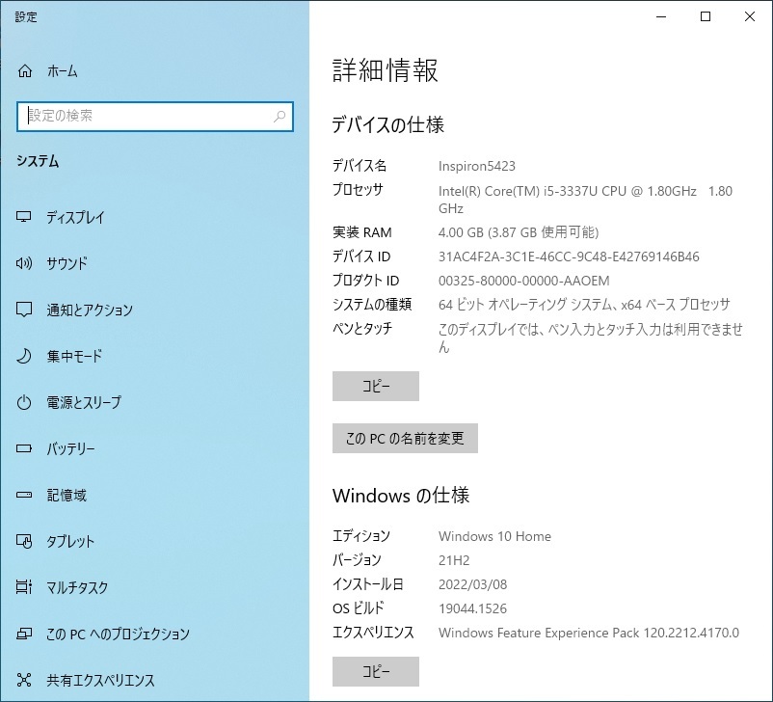Click the システム sidebar heading
This screenshot has height=702, width=773.
[38, 161]
